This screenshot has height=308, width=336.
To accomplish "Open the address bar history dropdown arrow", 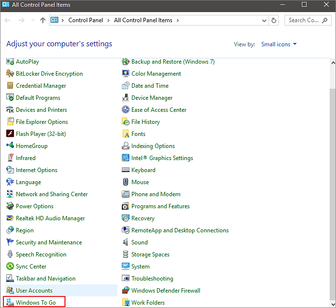I will [x=264, y=21].
